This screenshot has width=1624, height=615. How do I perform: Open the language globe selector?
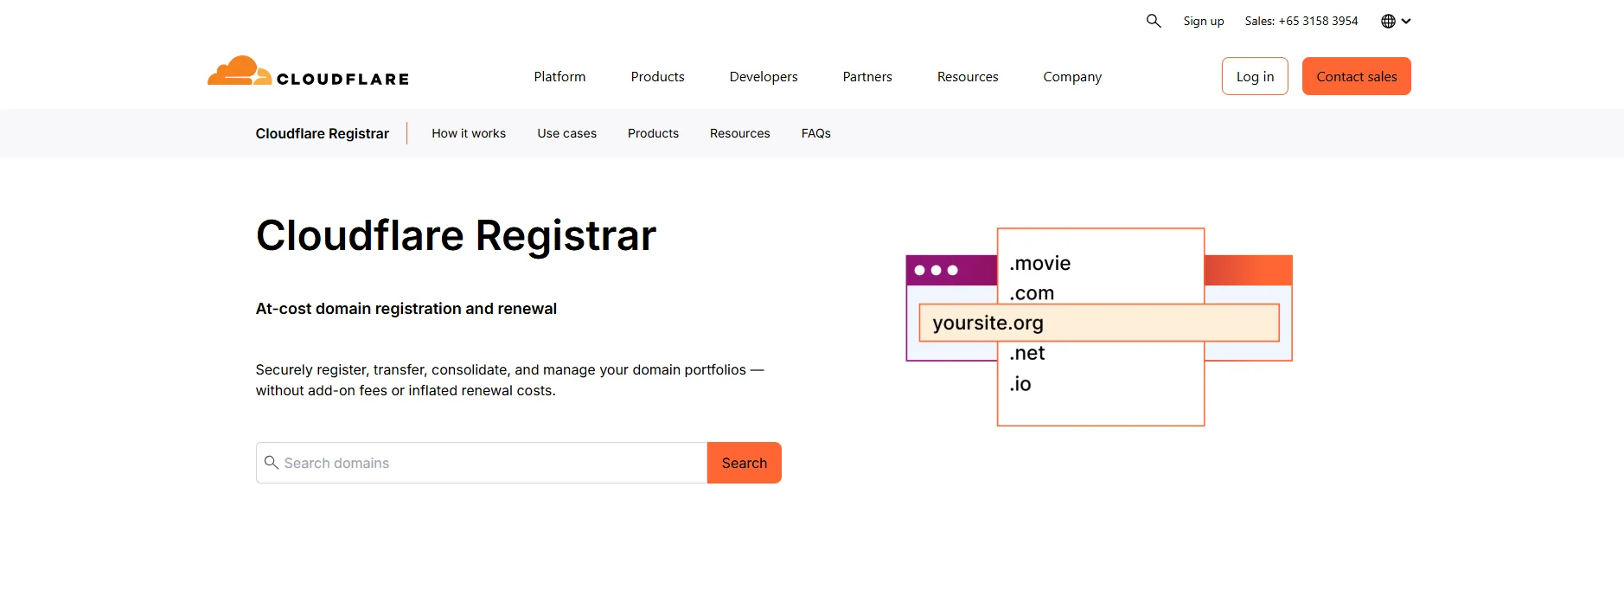click(1396, 21)
